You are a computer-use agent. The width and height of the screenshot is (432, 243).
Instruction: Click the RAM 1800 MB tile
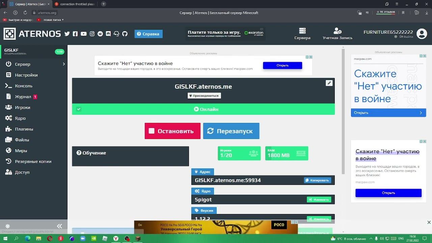point(287,153)
